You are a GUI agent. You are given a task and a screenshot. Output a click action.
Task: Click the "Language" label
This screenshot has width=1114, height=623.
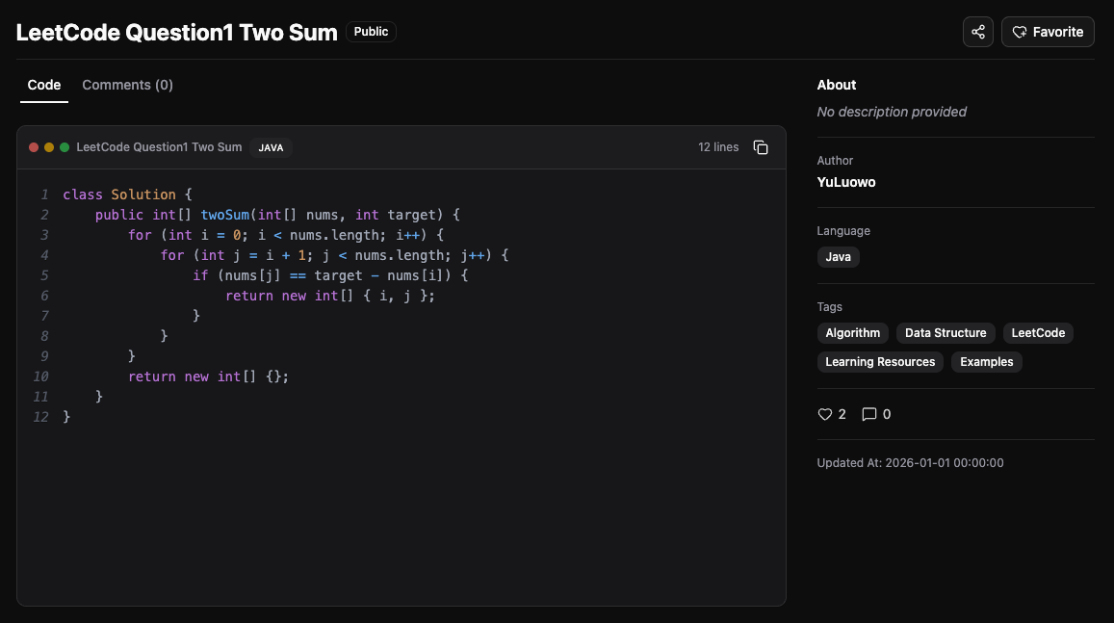843,231
